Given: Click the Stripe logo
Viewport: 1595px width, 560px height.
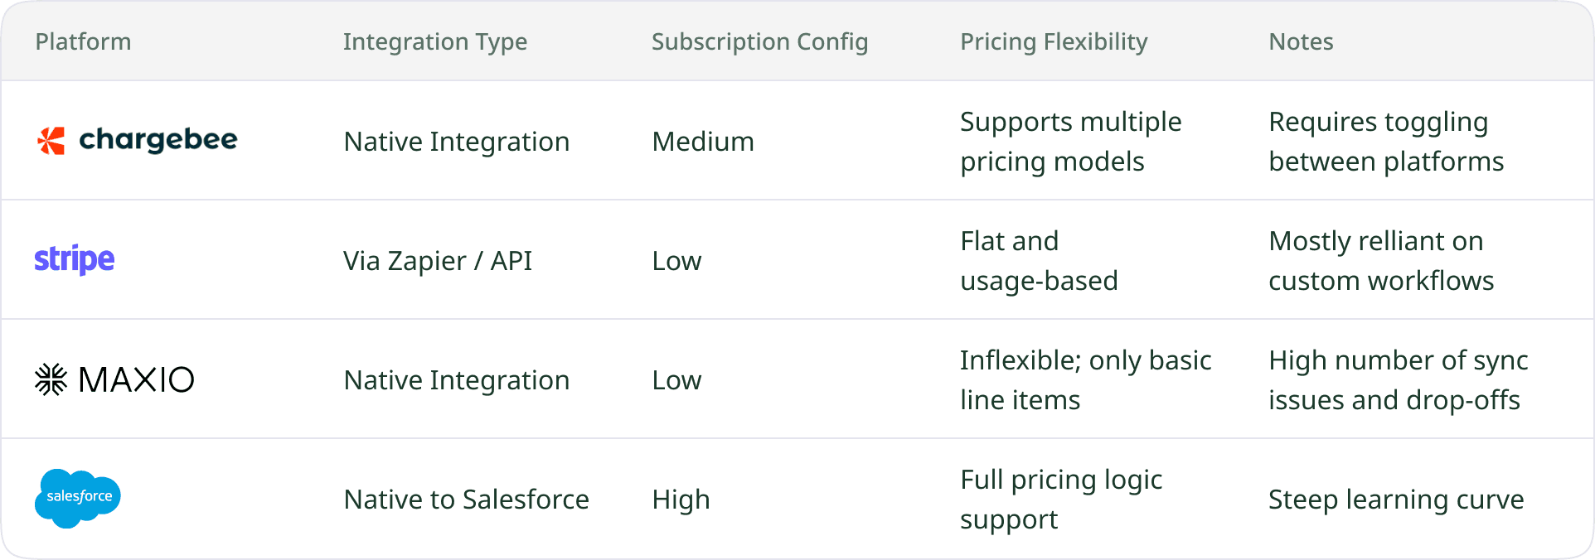Looking at the screenshot, I should (75, 260).
